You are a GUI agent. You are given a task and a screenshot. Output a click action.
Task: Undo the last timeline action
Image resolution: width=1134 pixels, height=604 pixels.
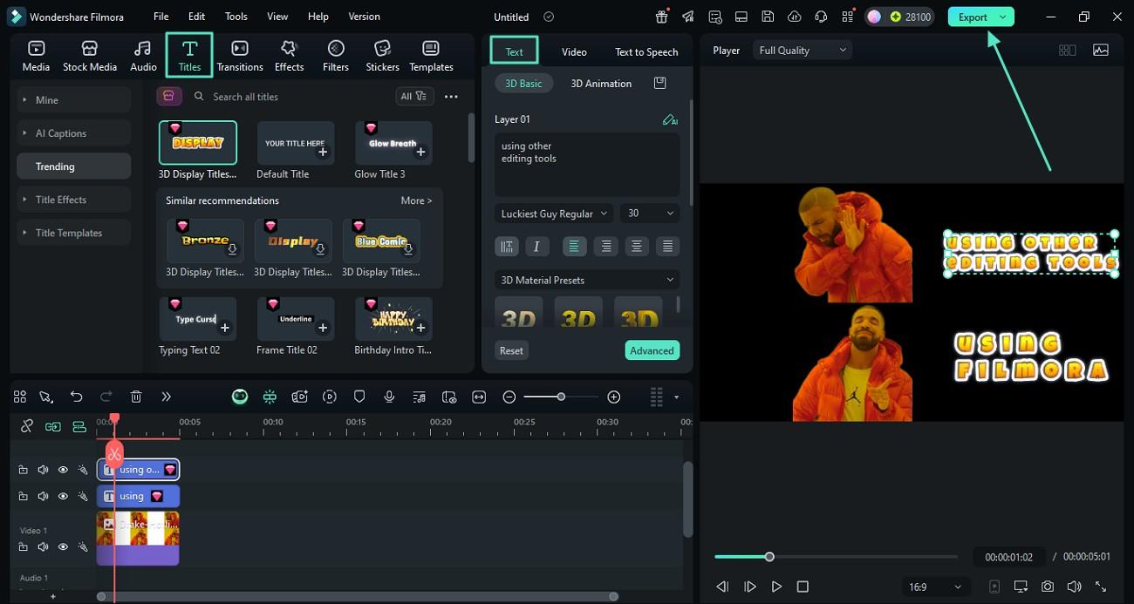click(77, 397)
